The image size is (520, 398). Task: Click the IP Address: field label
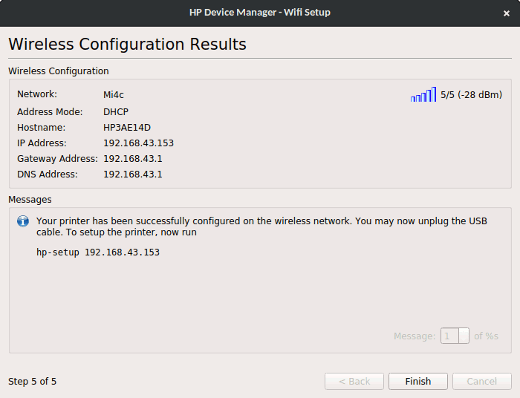pos(42,143)
